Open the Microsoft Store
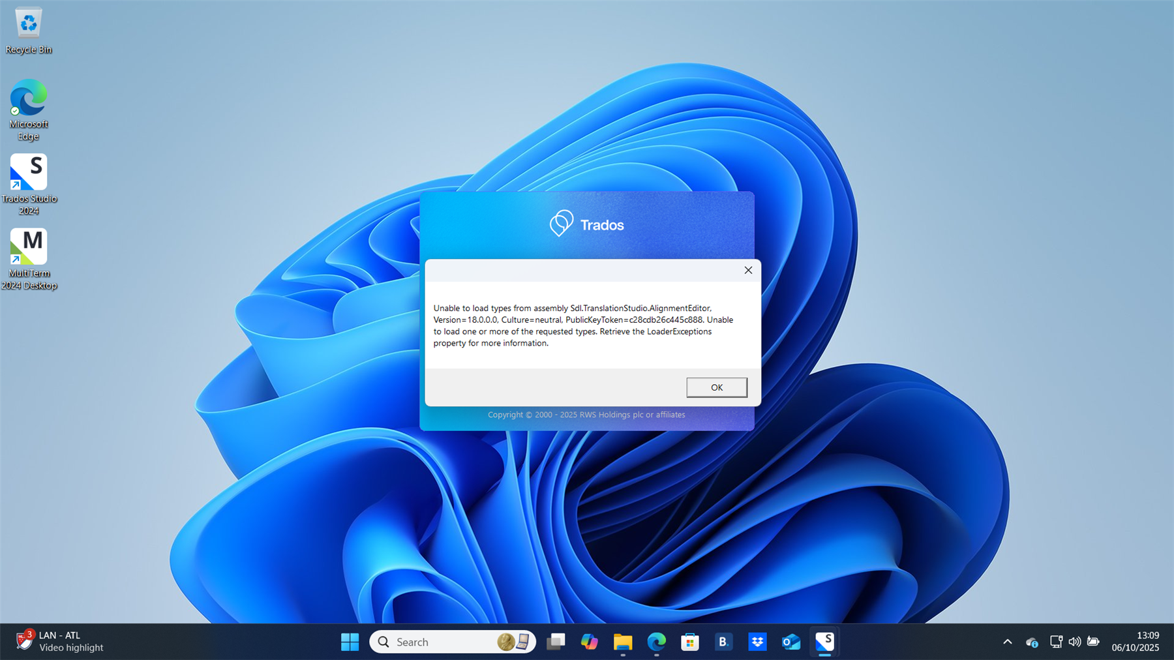 point(691,642)
